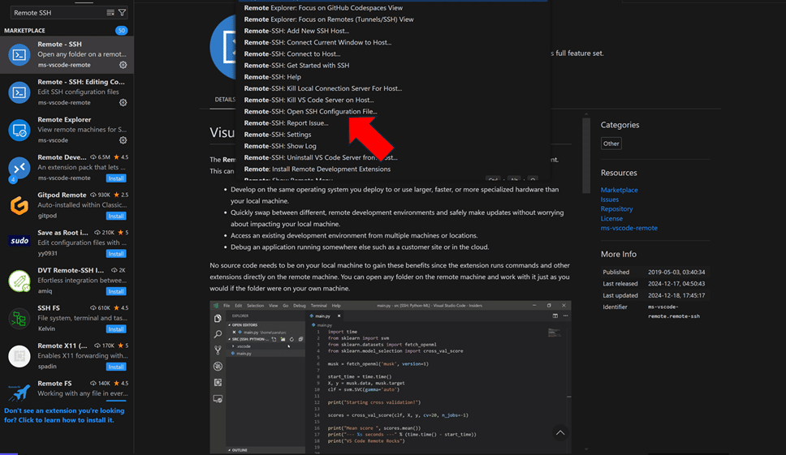Click the Remote - SSH extension icon
The width and height of the screenshot is (786, 455).
point(19,54)
